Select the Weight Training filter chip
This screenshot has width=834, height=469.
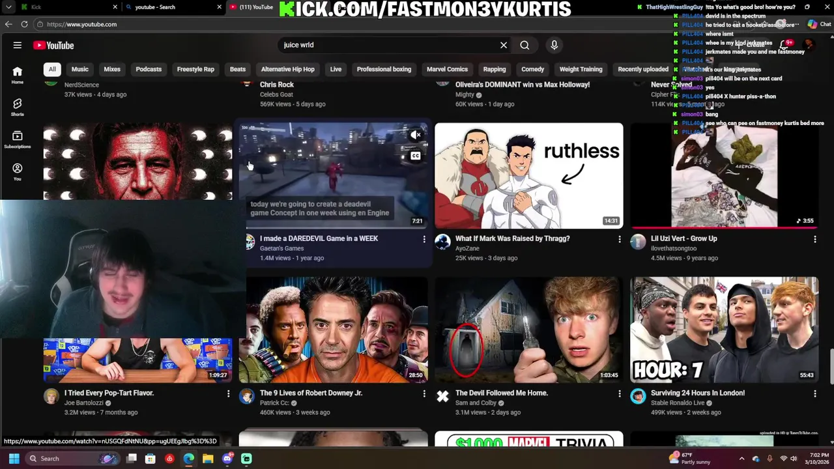[x=581, y=69]
